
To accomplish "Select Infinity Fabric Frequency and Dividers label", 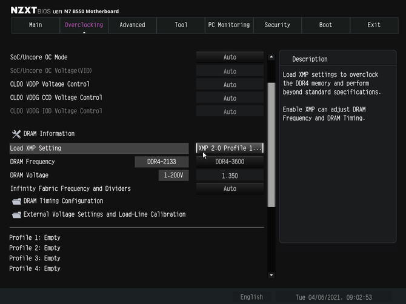I will (70, 188).
